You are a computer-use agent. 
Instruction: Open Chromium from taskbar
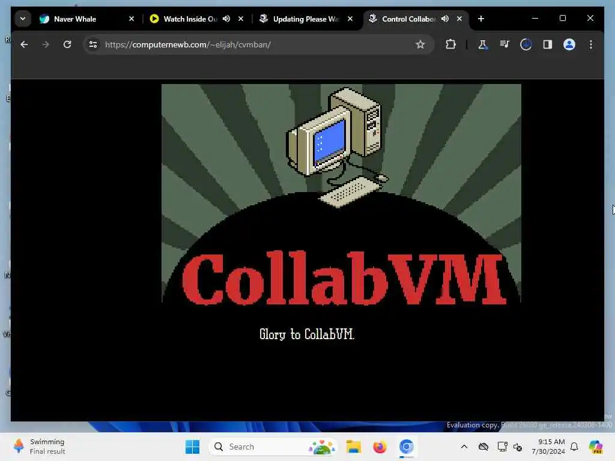tap(407, 447)
